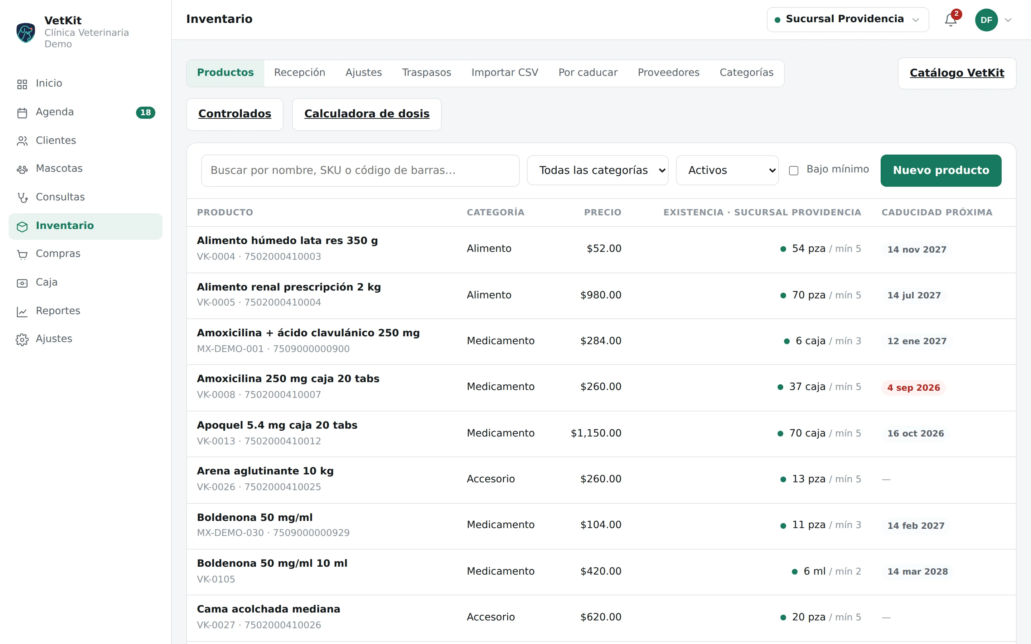Click the Agenda badge showing 18
Image resolution: width=1031 pixels, height=644 pixels.
pos(145,112)
